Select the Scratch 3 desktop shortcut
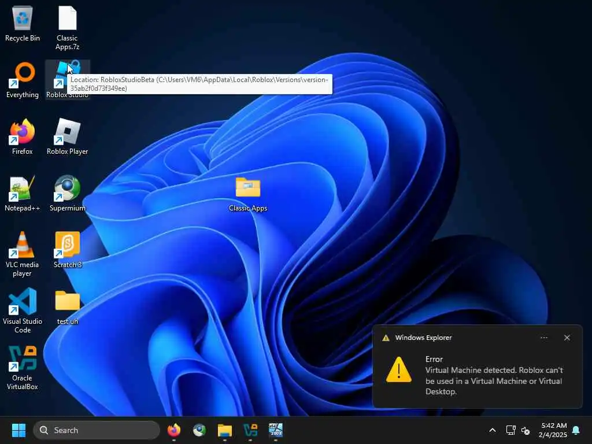Image resolution: width=592 pixels, height=444 pixels. (67, 250)
